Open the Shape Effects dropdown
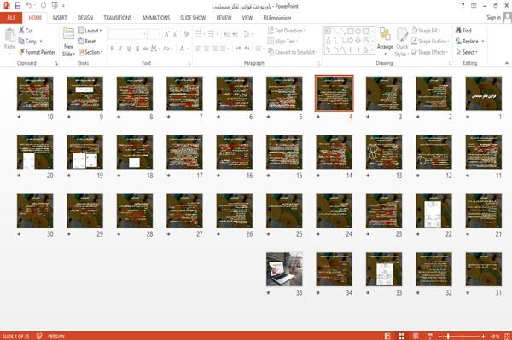512x340 pixels. (430, 52)
